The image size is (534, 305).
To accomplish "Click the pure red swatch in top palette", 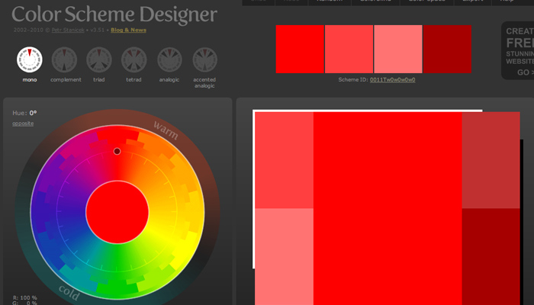I will tap(300, 50).
